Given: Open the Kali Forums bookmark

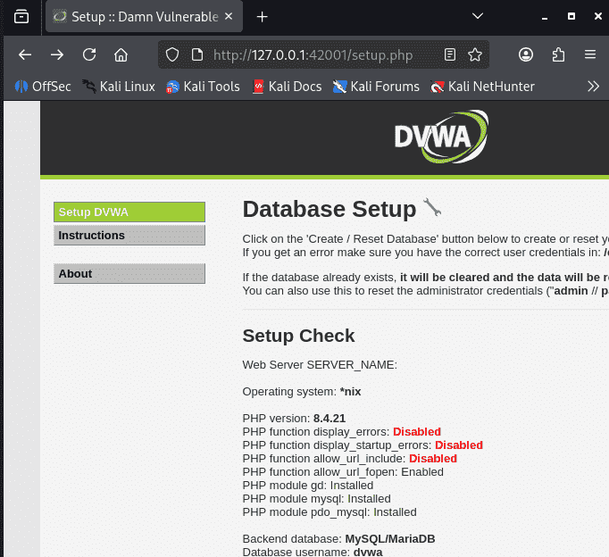Looking at the screenshot, I should coord(376,87).
